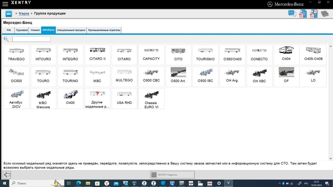The image size is (333, 187).
Task: Open SSM4 app from the taskbar
Action: coord(172,183)
